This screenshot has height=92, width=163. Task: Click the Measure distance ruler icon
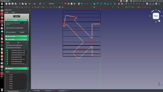115,4
